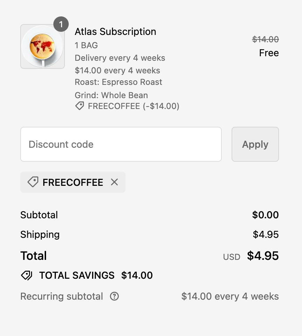302x336 pixels.
Task: Click the Atlas Subscription product title
Action: point(115,31)
